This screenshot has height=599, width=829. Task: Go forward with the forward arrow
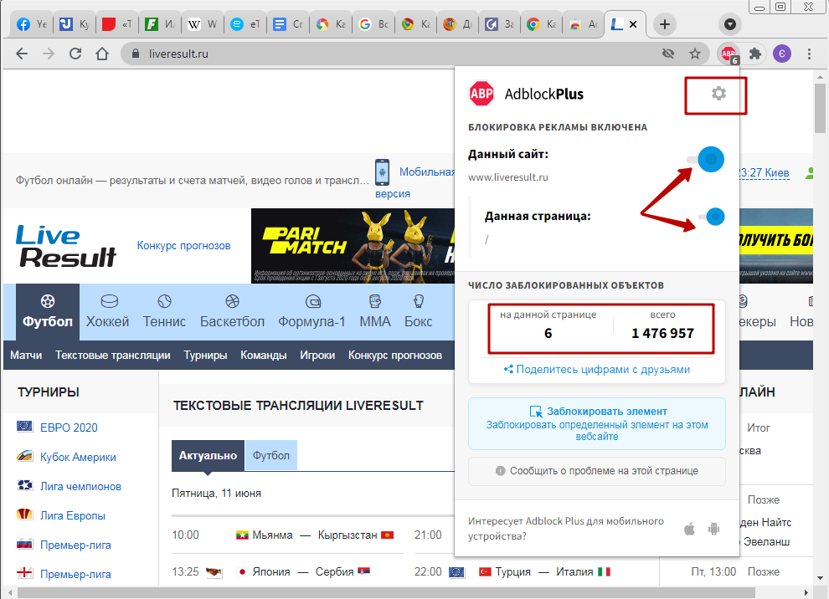point(48,54)
